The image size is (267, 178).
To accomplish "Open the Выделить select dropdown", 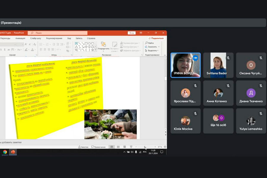I will tap(152, 51).
